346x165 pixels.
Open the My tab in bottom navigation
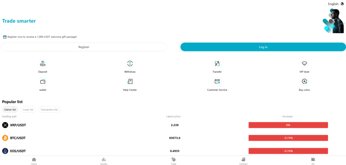click(313, 161)
